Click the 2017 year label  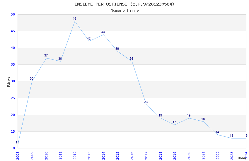[146, 155]
